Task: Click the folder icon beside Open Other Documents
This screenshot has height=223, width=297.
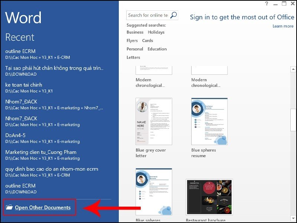Action: click(x=9, y=207)
